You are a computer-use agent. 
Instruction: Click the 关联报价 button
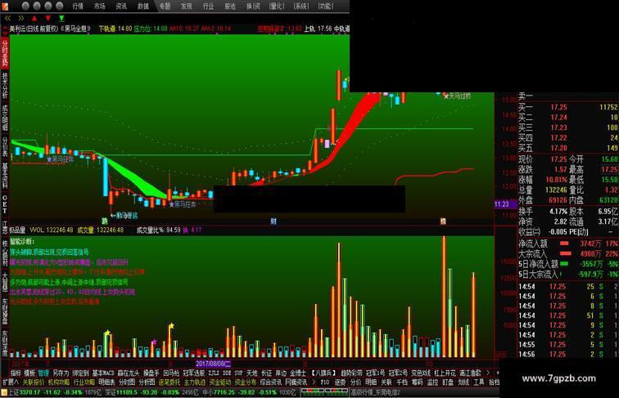34,382
